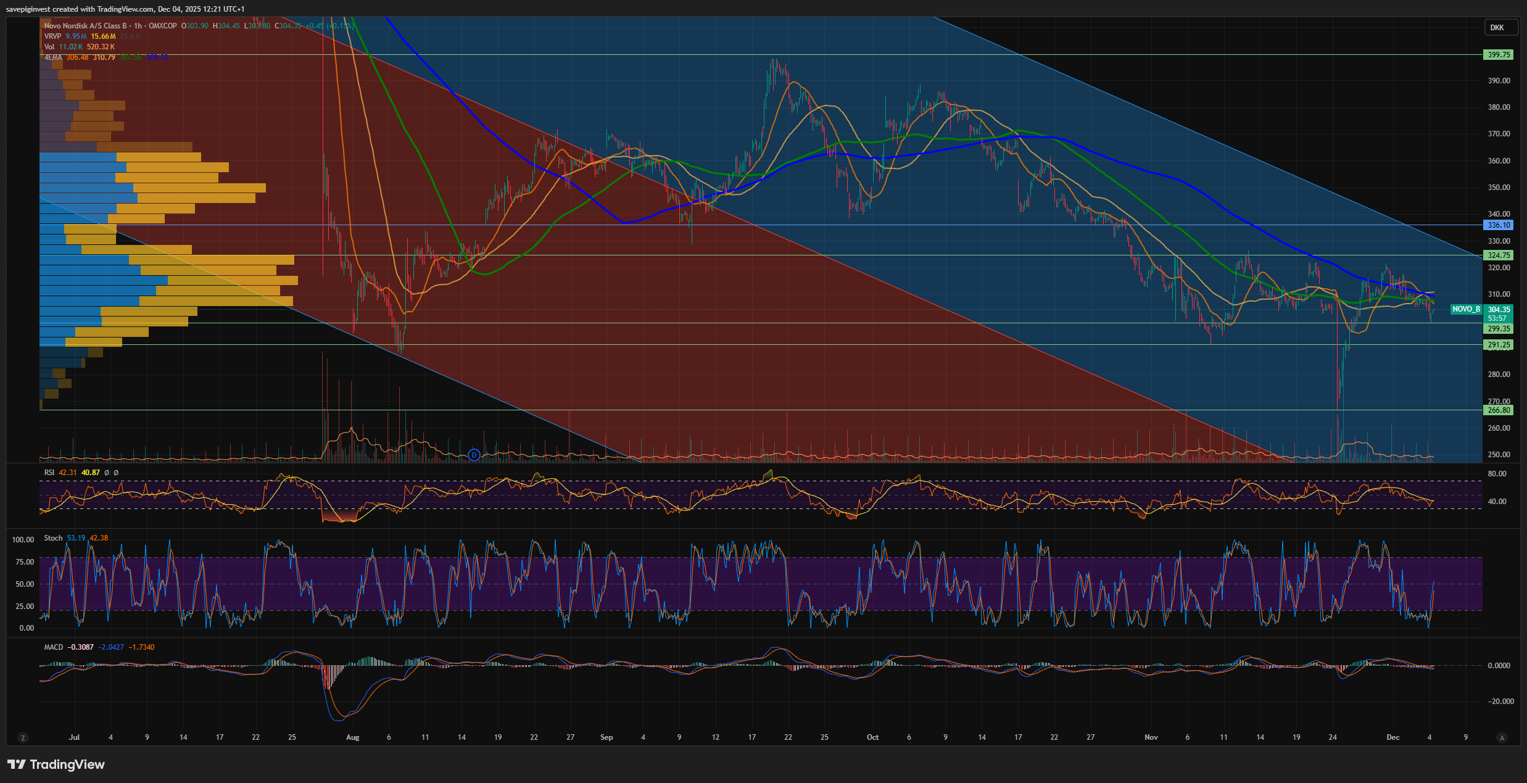Toggle the 4EMA indicator legend
This screenshot has width=1527, height=783.
tap(52, 57)
